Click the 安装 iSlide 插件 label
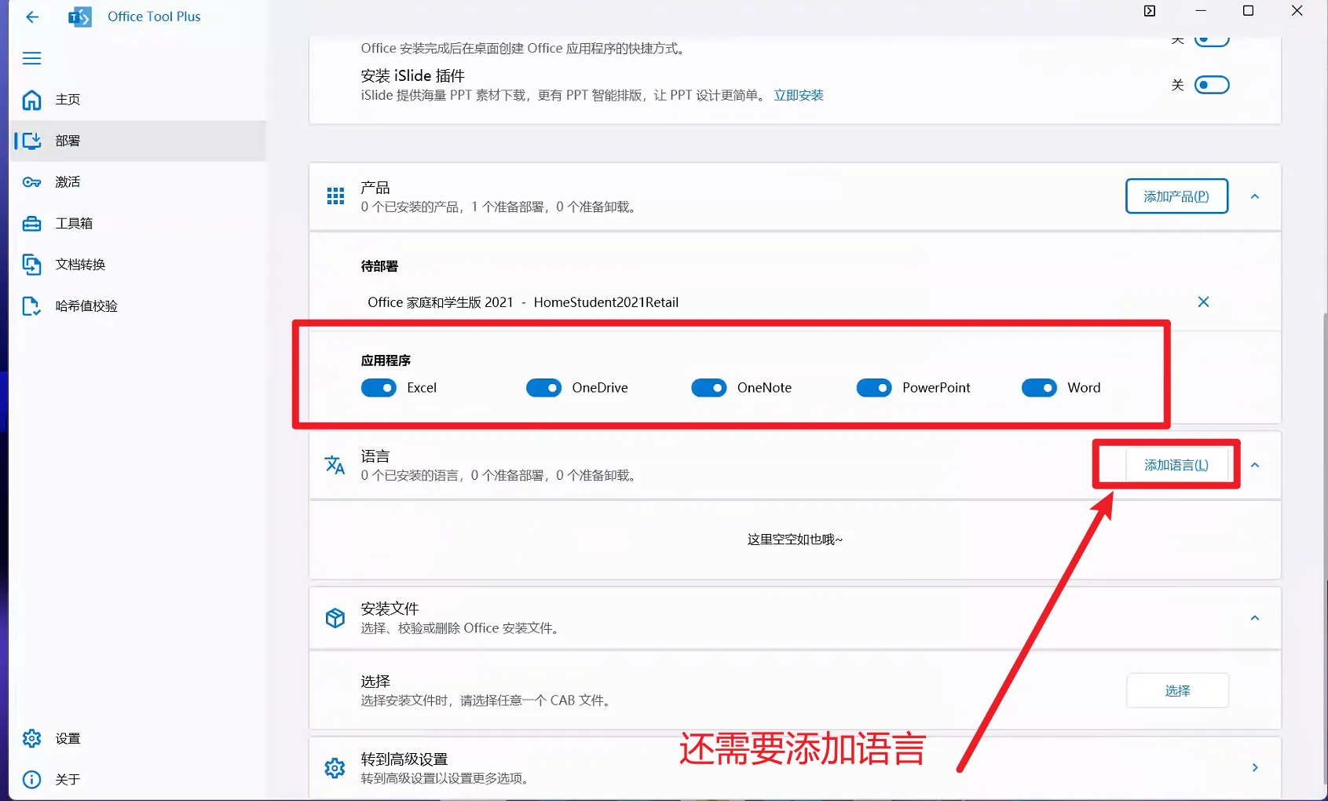Viewport: 1328px width, 801px height. click(x=413, y=75)
